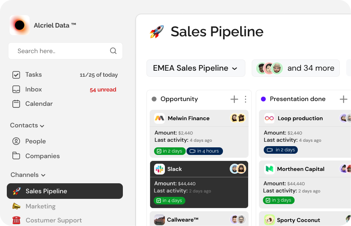Image resolution: width=351 pixels, height=226 pixels.
Task: Toggle the Tasks checkbox icon
Action: point(16,75)
